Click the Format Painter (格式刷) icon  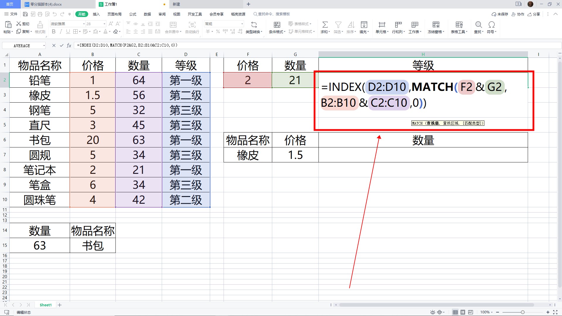coord(40,25)
